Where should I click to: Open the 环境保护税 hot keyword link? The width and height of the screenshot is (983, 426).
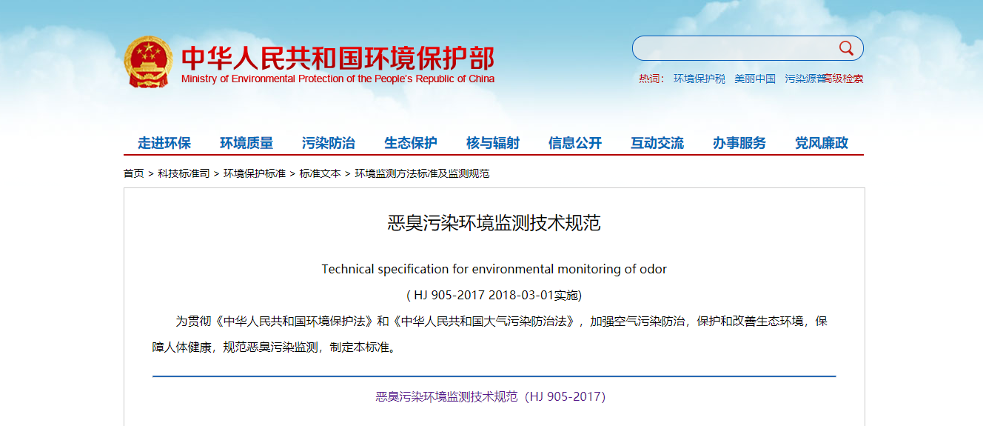pyautogui.click(x=699, y=79)
